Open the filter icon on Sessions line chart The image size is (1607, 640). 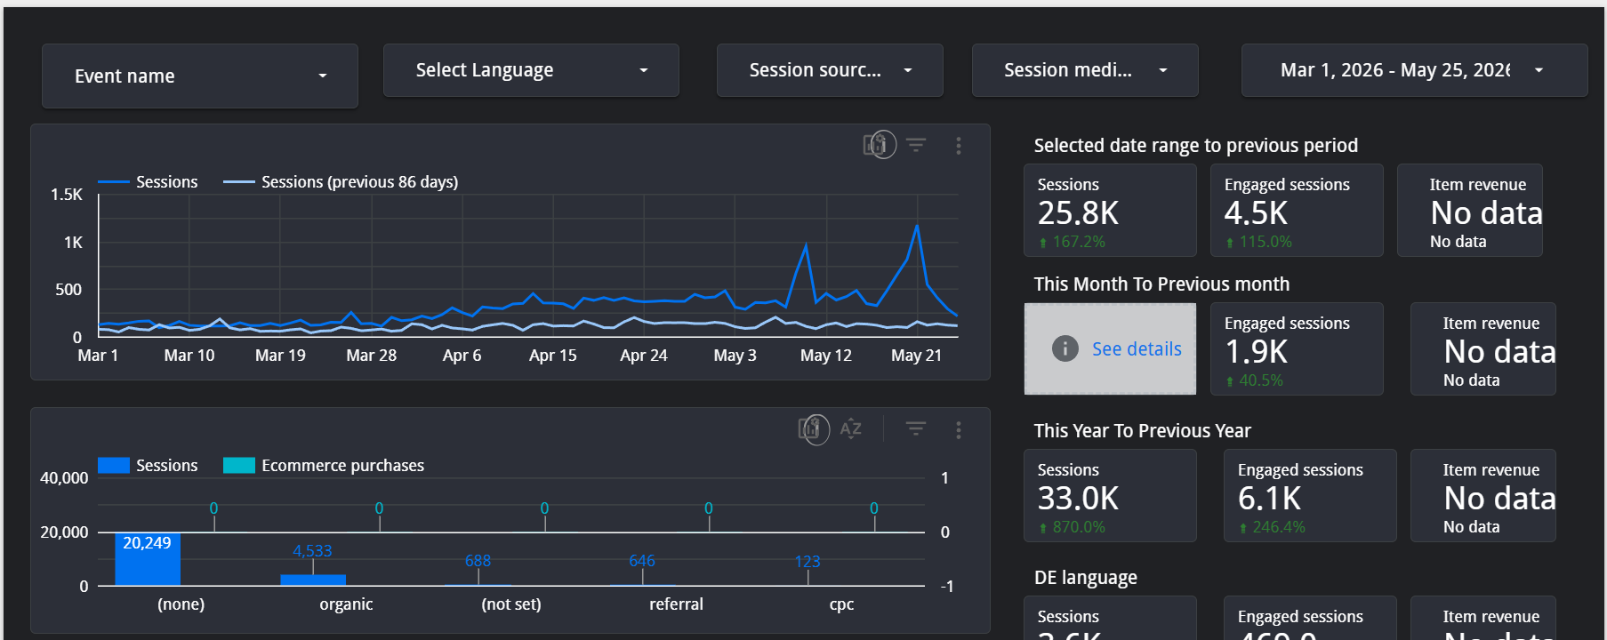[x=916, y=144]
